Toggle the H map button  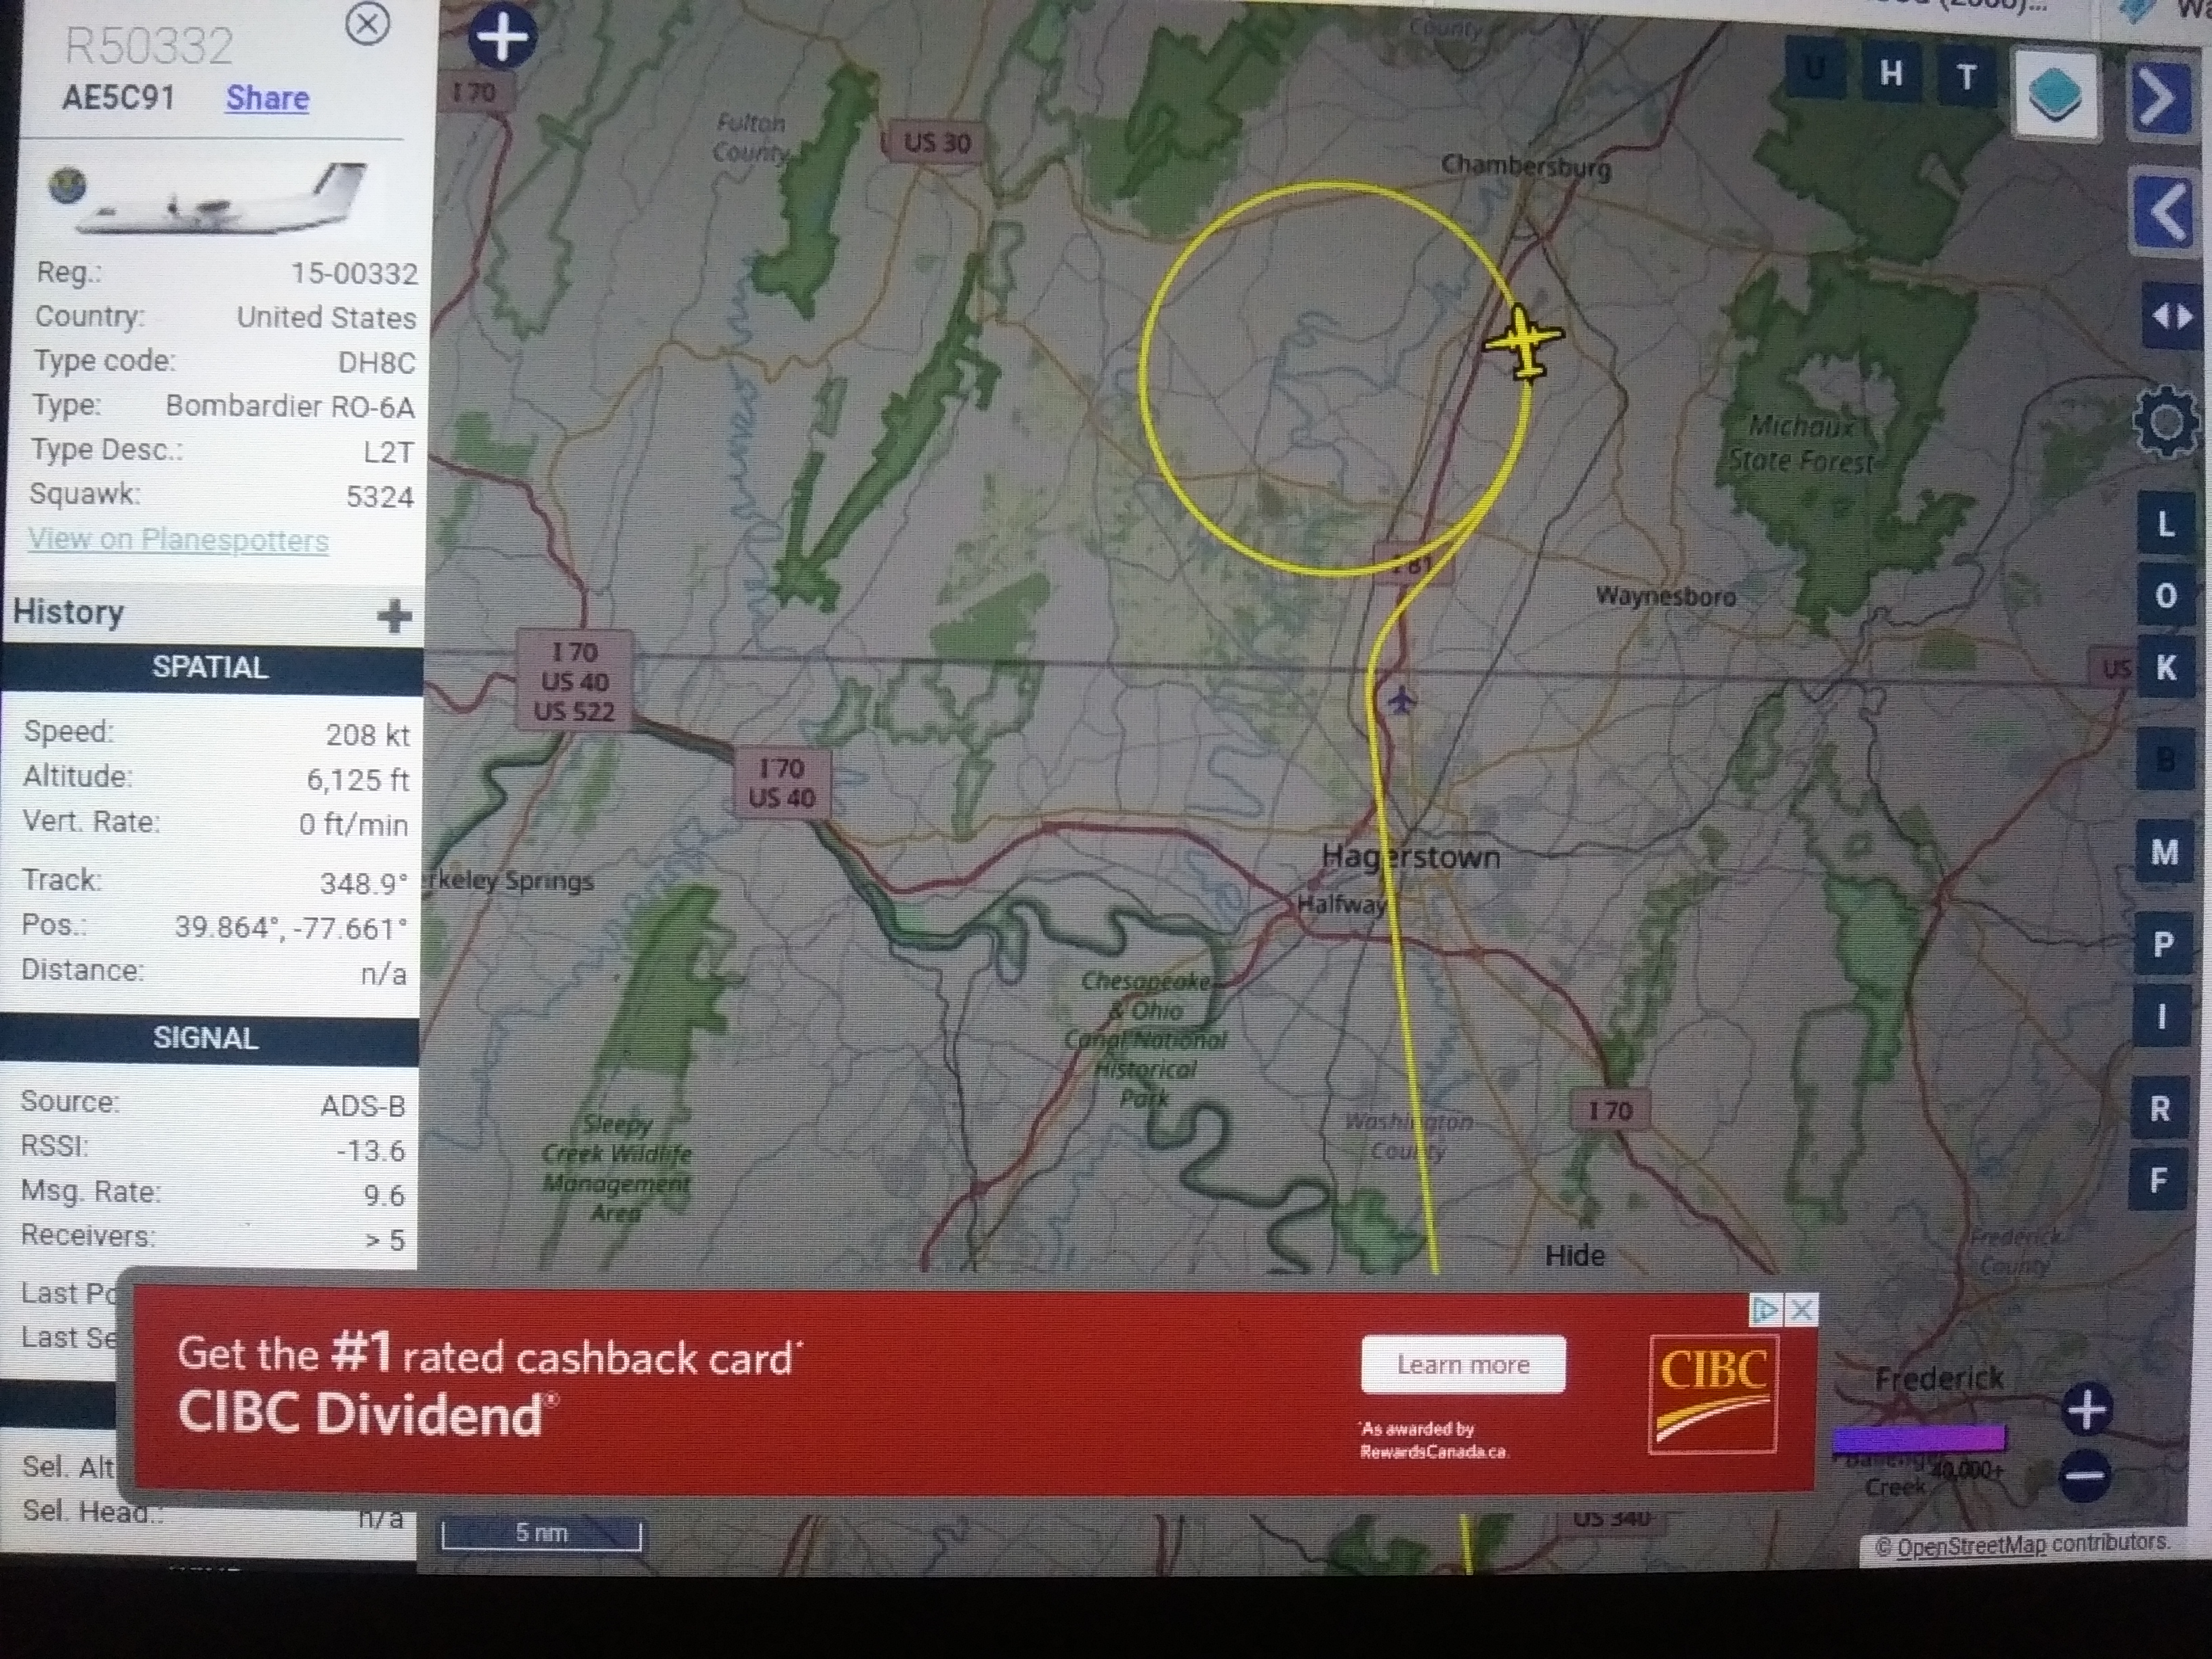point(1890,74)
